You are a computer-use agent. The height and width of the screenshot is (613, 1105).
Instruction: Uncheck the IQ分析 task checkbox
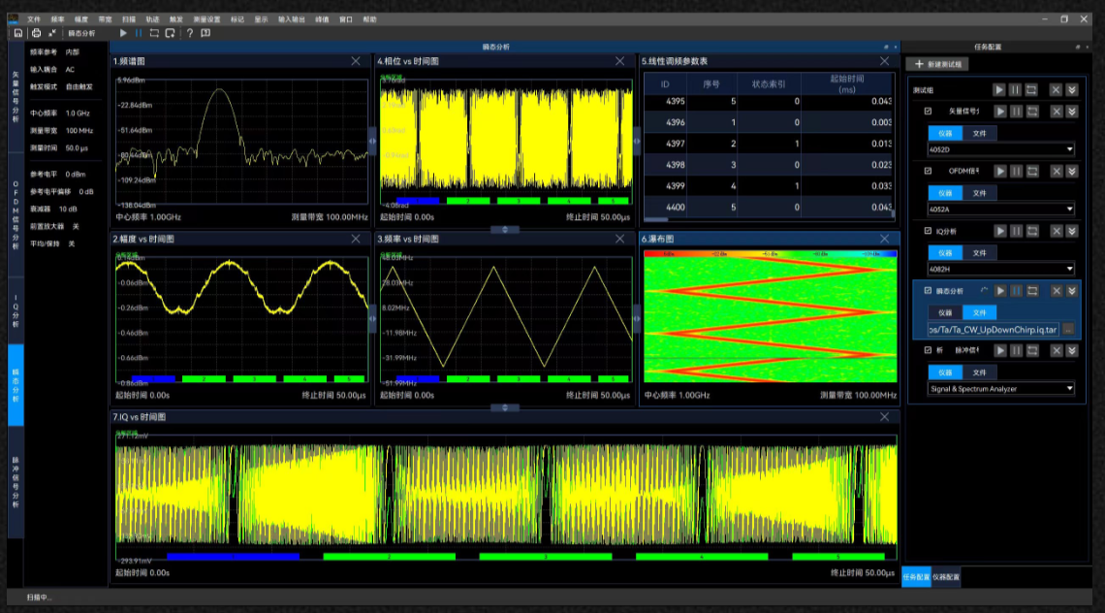[x=928, y=231]
